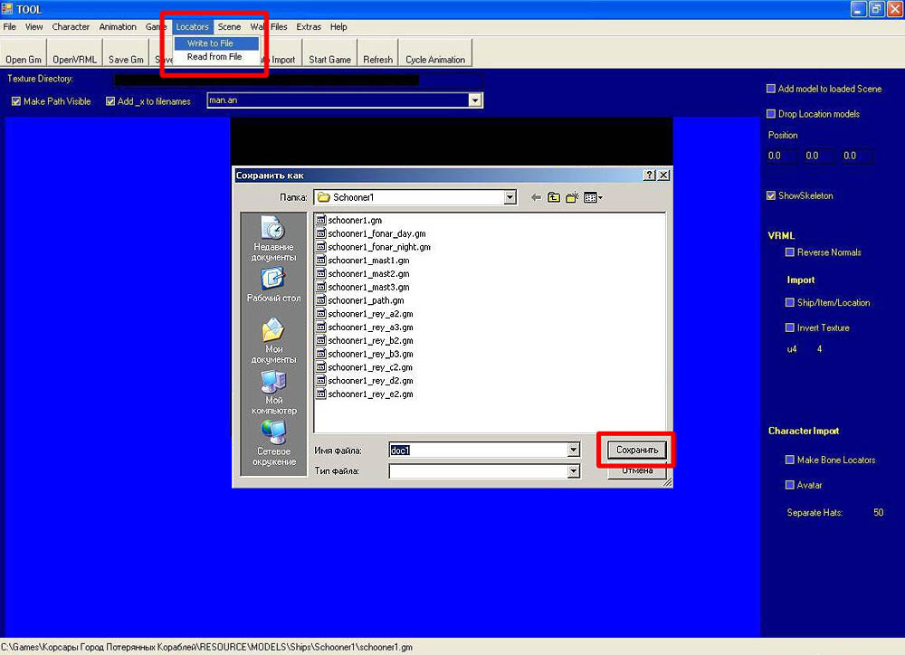
Task: Open the Animation menu
Action: pyautogui.click(x=117, y=26)
